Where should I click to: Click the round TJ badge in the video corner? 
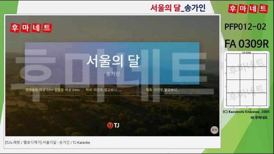coord(214,130)
